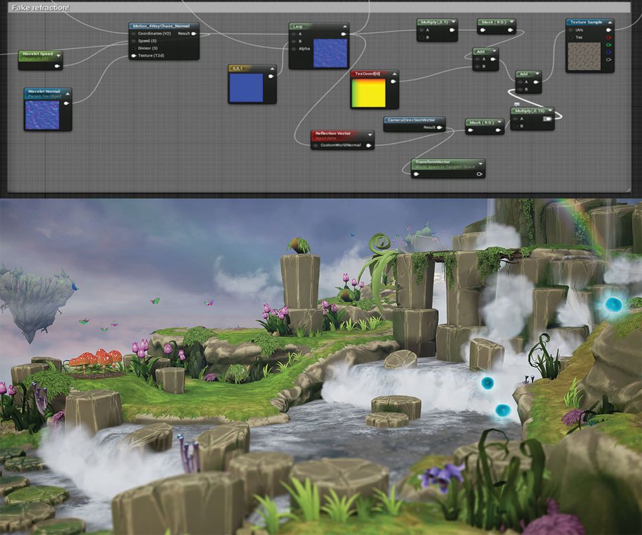Click the red channel output pin on Texture Sample
Screen dimensions: 642x535
tap(609, 37)
